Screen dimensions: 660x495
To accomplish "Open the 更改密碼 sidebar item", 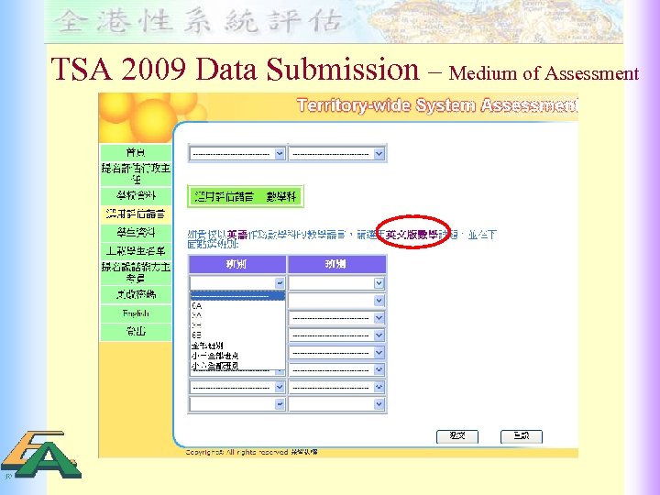I will click(x=136, y=294).
